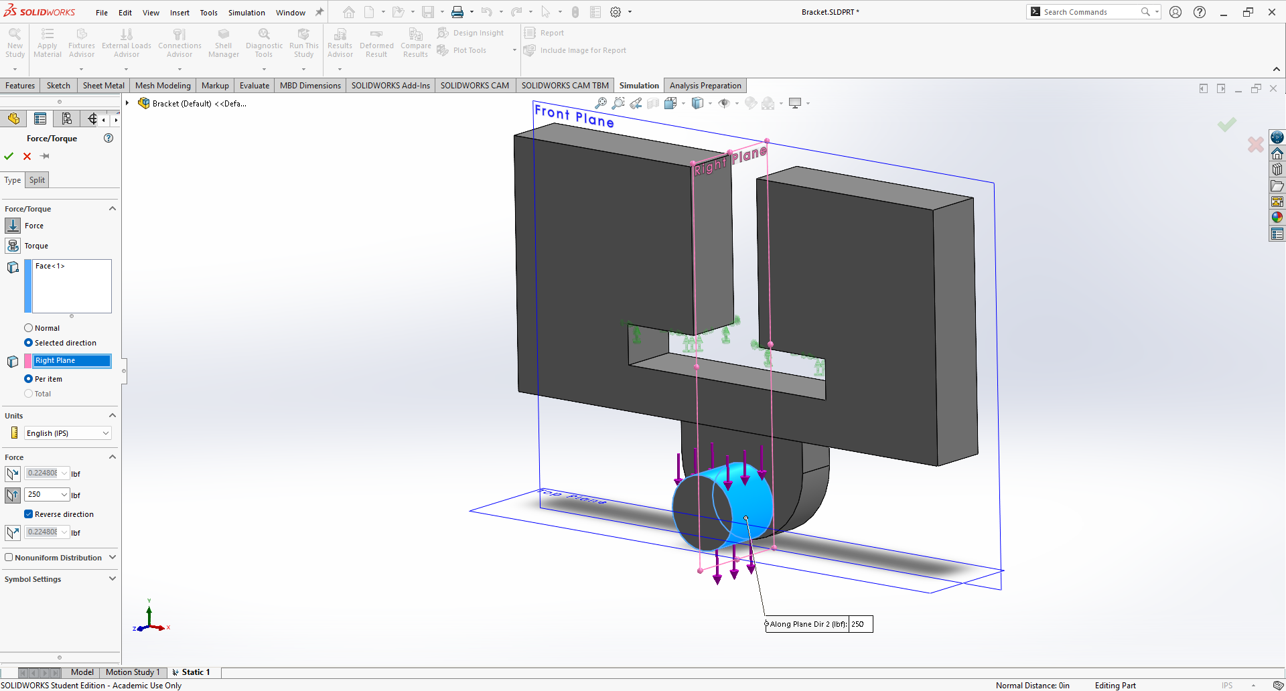Open Appearances color ball in task pane
Image resolution: width=1286 pixels, height=691 pixels.
point(1277,218)
